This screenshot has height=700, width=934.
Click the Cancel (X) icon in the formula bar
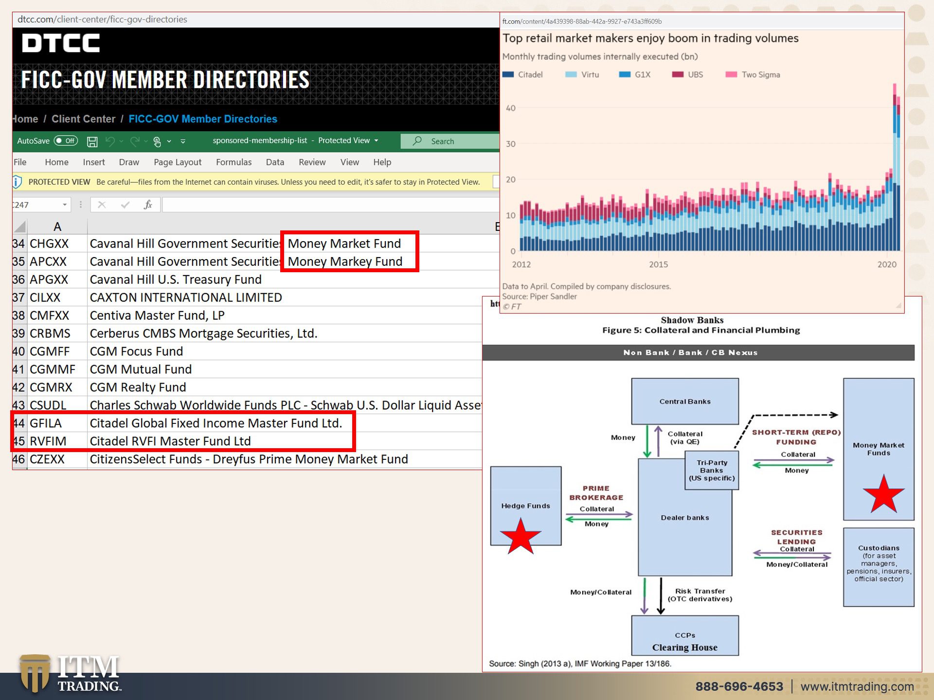[x=102, y=205]
